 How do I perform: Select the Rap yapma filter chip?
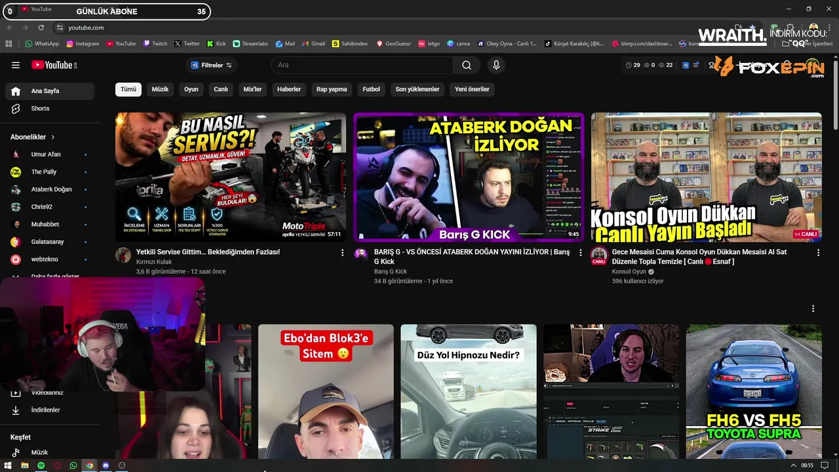[332, 89]
